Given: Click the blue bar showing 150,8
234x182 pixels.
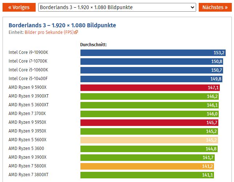Looking at the screenshot, I should [x=152, y=62].
